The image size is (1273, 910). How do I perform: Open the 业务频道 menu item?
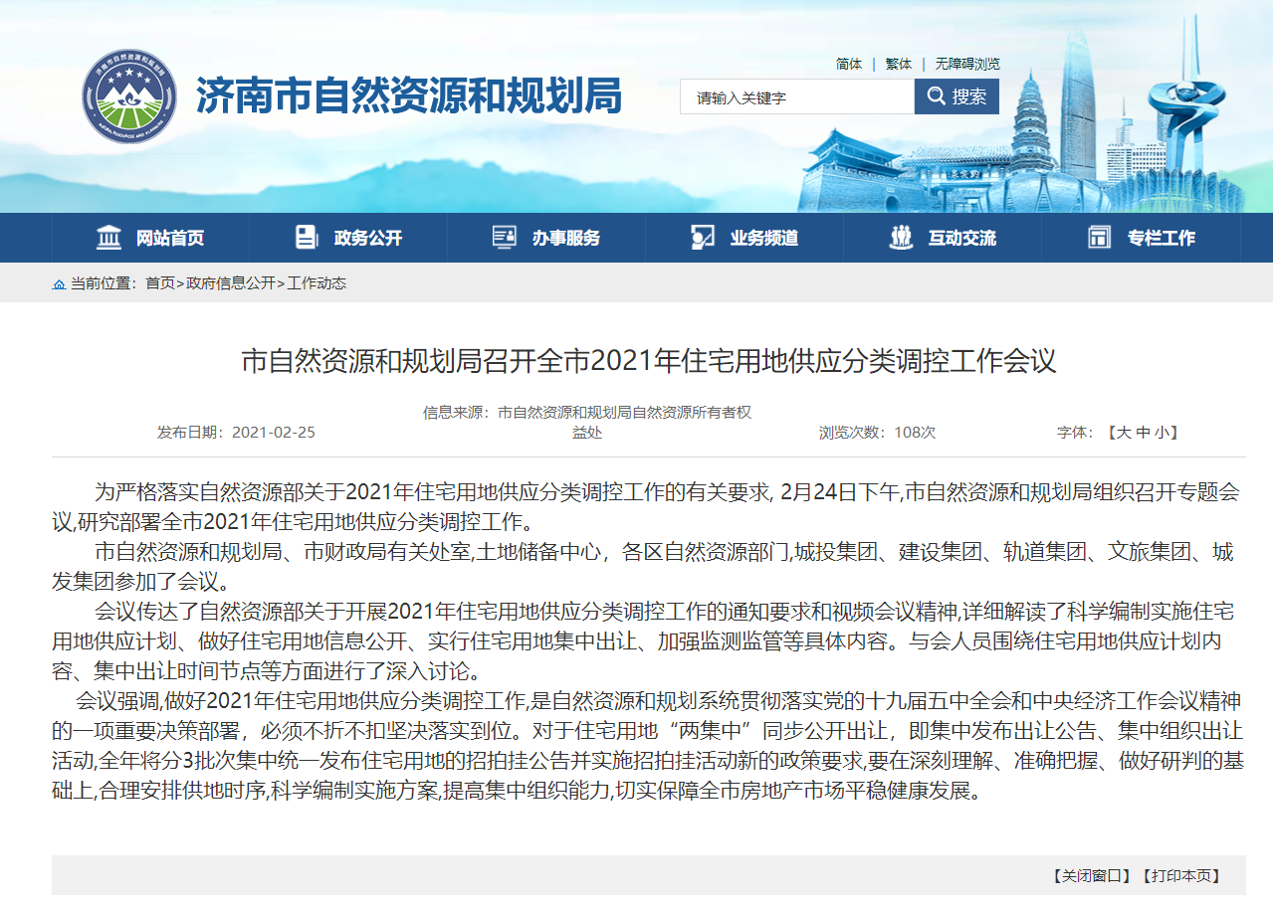click(x=764, y=238)
